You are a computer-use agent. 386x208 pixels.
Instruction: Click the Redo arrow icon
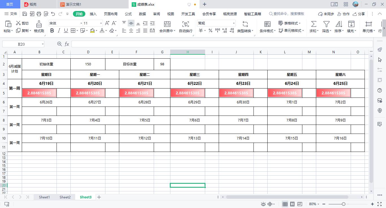60,14
